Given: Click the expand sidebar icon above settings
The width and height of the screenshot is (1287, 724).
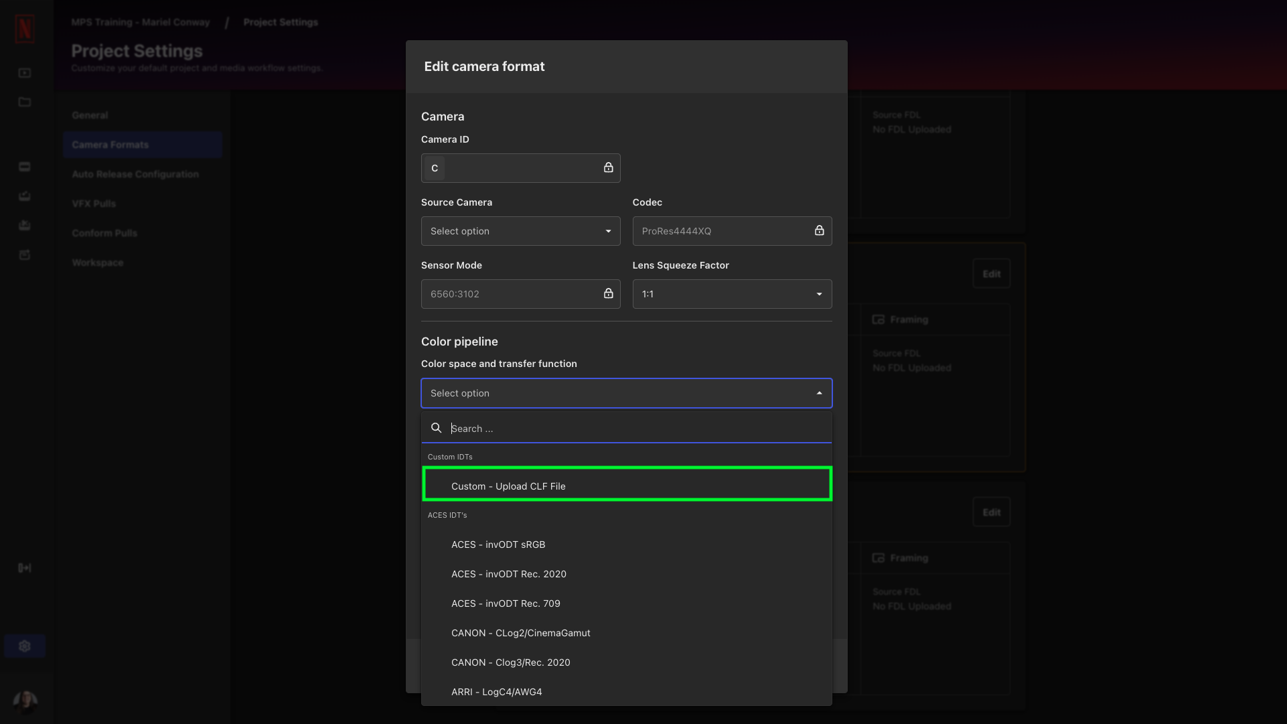Looking at the screenshot, I should tap(25, 568).
